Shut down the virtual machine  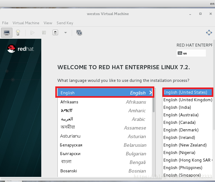click(x=55, y=33)
